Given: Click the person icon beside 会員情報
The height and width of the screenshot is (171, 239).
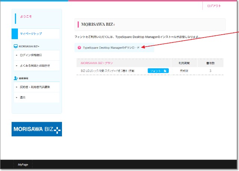Looking at the screenshot, I should (15, 78).
